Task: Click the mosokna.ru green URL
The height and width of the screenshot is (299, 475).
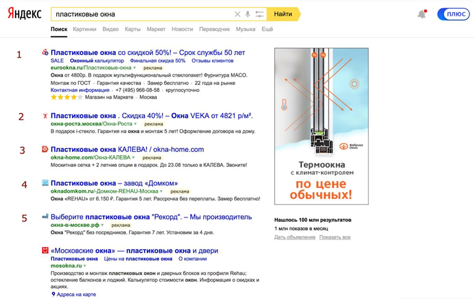Action: click(x=66, y=266)
